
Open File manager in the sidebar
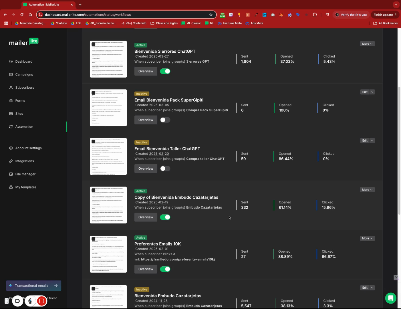[x=25, y=174]
